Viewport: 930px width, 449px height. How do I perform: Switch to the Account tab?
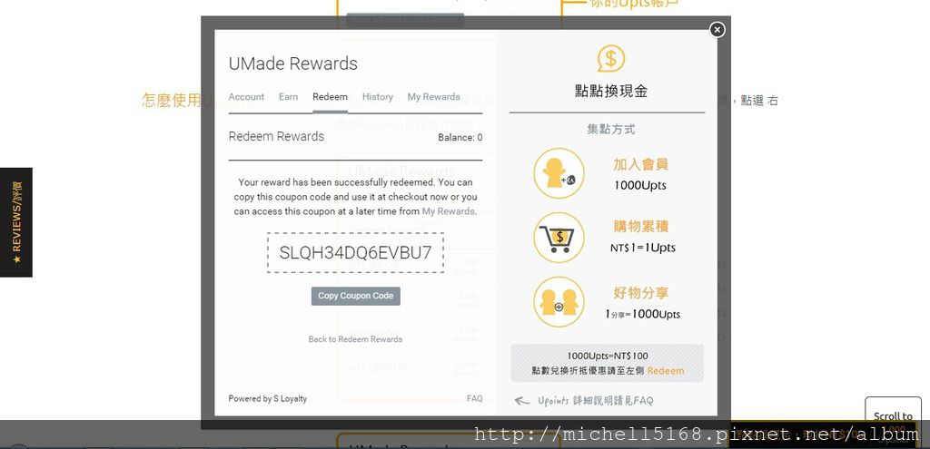[x=246, y=96]
